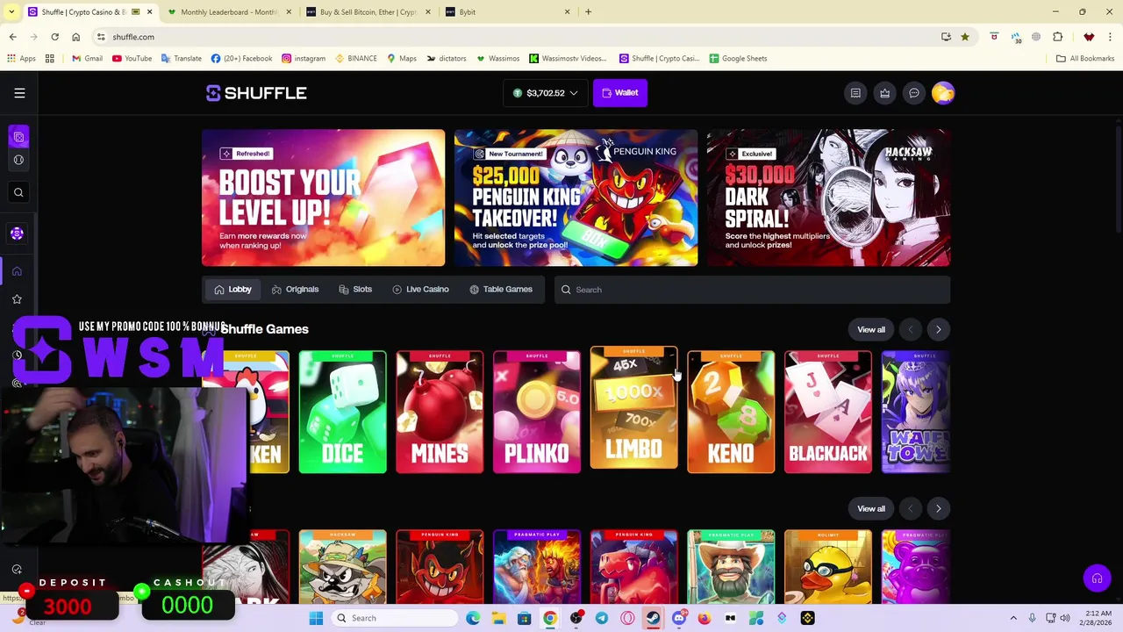Open the Dice game tile
Viewport: 1123px width, 632px height.
pos(342,412)
